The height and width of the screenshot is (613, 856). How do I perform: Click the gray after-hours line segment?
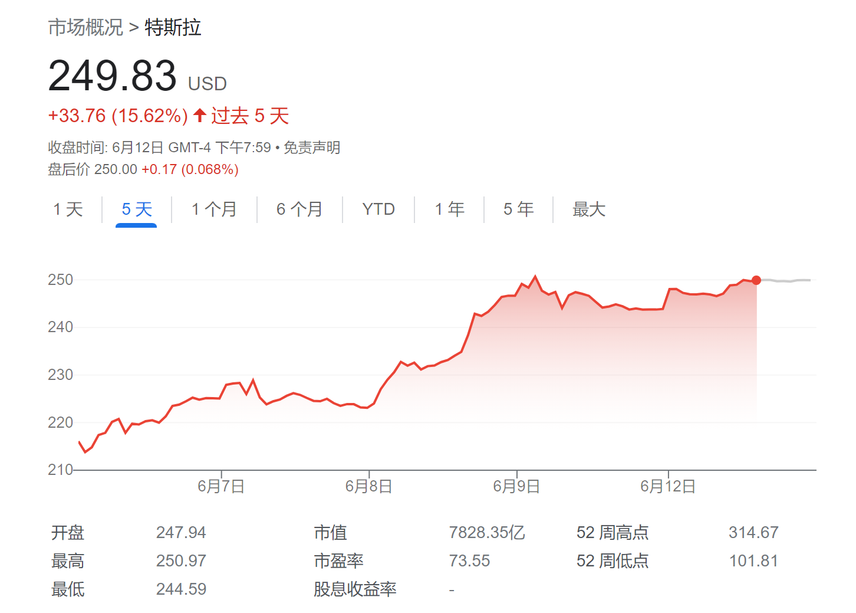coord(786,281)
